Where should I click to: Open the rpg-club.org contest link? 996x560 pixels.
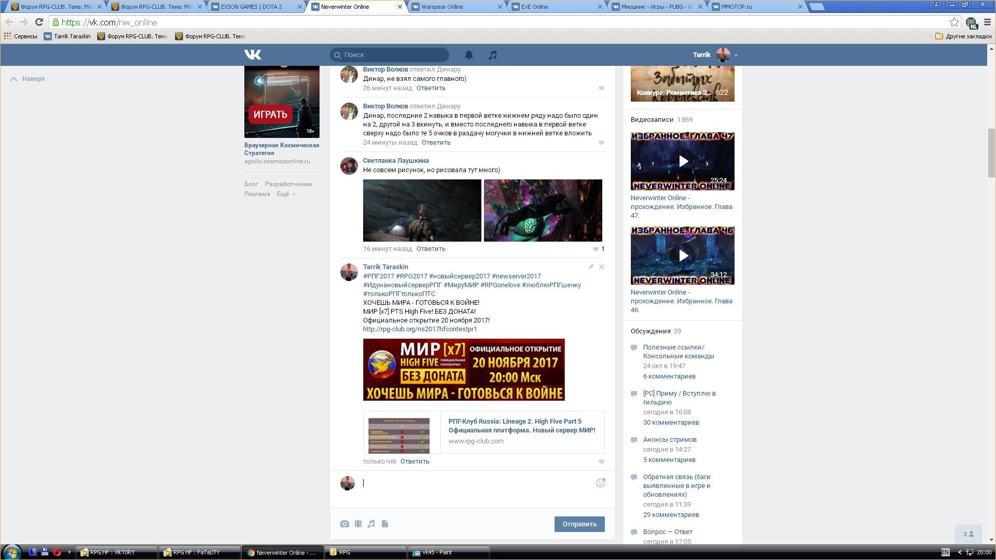(420, 329)
